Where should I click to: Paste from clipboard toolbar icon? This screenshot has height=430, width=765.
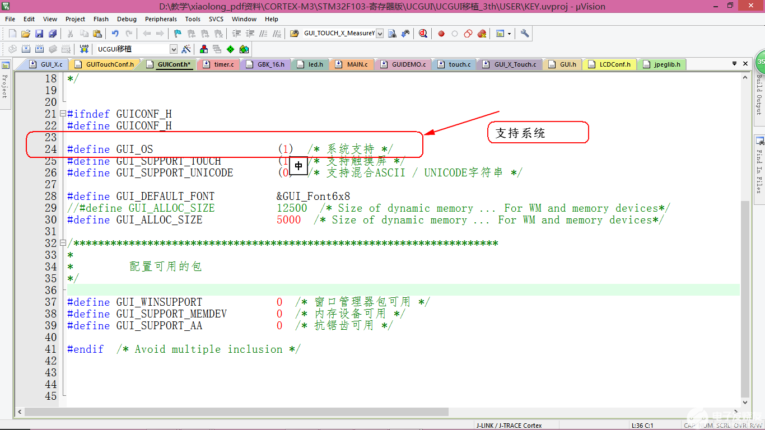tap(97, 34)
